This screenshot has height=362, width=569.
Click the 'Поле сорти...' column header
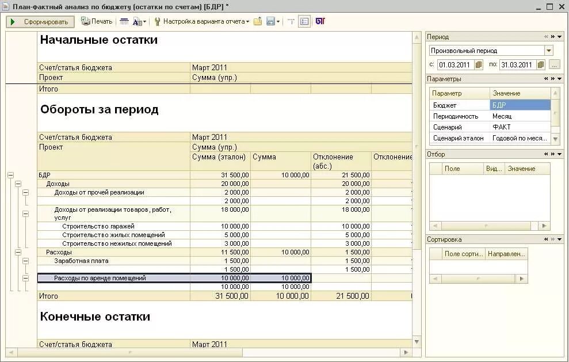[x=463, y=254]
